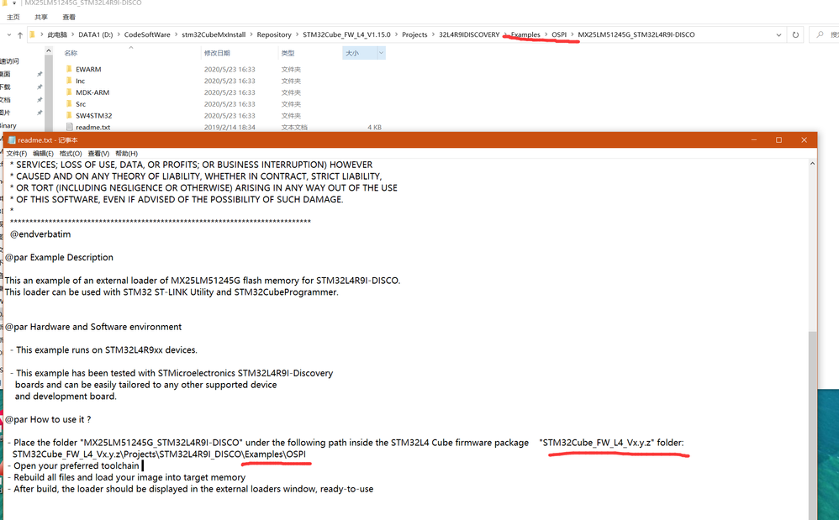Expand chevron after CodeSoftWare breadcrumb
Screen dimensions: 839x520
tap(176, 34)
